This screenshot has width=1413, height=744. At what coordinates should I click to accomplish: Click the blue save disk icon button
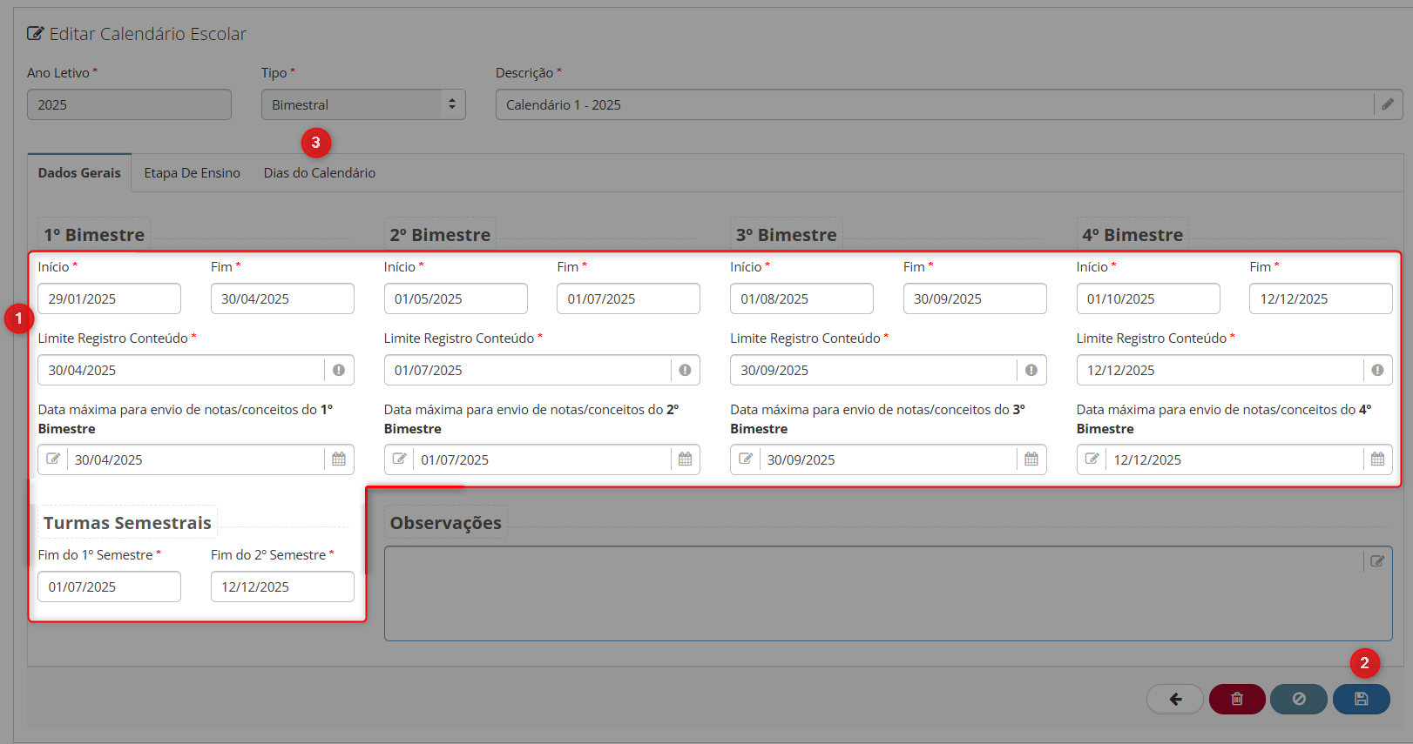pos(1361,699)
